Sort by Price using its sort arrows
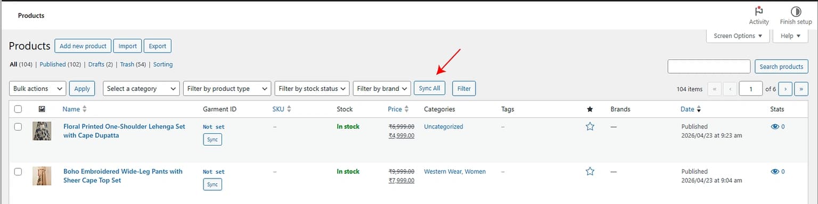Image resolution: width=818 pixels, height=204 pixels. coord(406,109)
